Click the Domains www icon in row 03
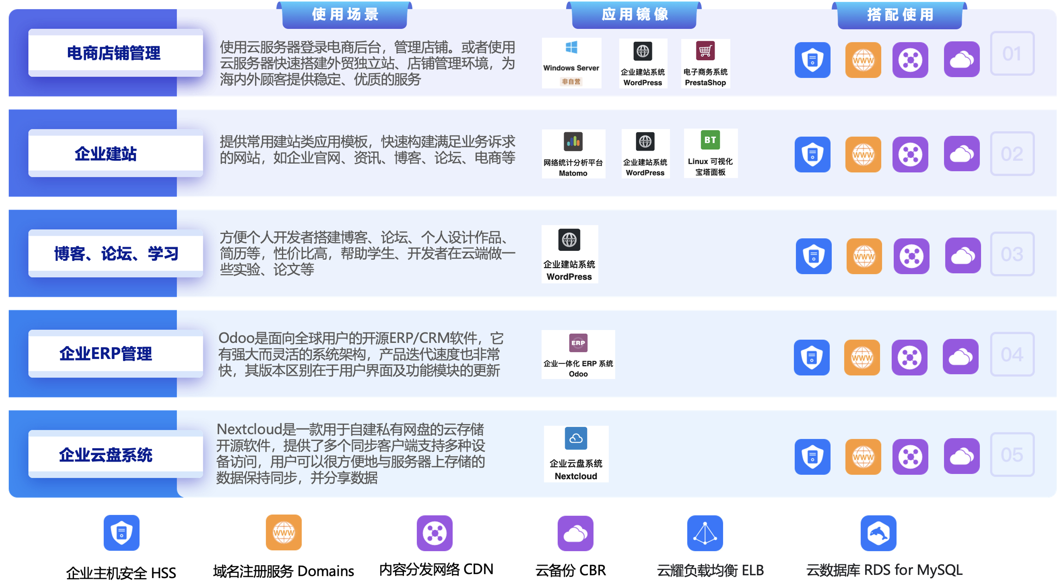 click(x=864, y=256)
